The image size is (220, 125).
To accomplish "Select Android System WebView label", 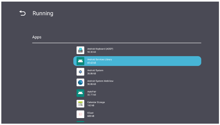I will click(100, 81).
